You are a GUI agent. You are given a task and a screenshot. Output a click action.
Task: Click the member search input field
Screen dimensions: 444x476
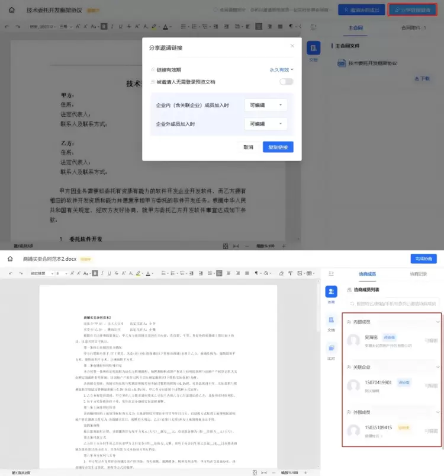(394, 304)
